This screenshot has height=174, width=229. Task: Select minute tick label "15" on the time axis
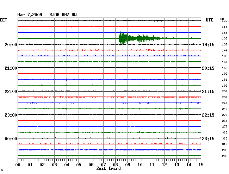click(201, 164)
